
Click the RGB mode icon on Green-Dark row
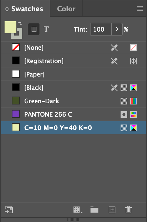[x=134, y=101]
